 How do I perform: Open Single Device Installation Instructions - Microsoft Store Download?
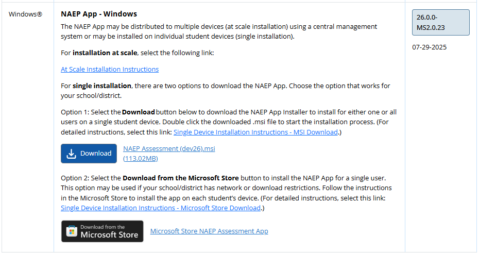(161, 208)
